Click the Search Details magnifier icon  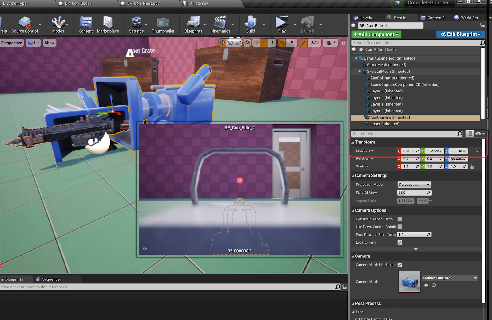[x=460, y=134]
